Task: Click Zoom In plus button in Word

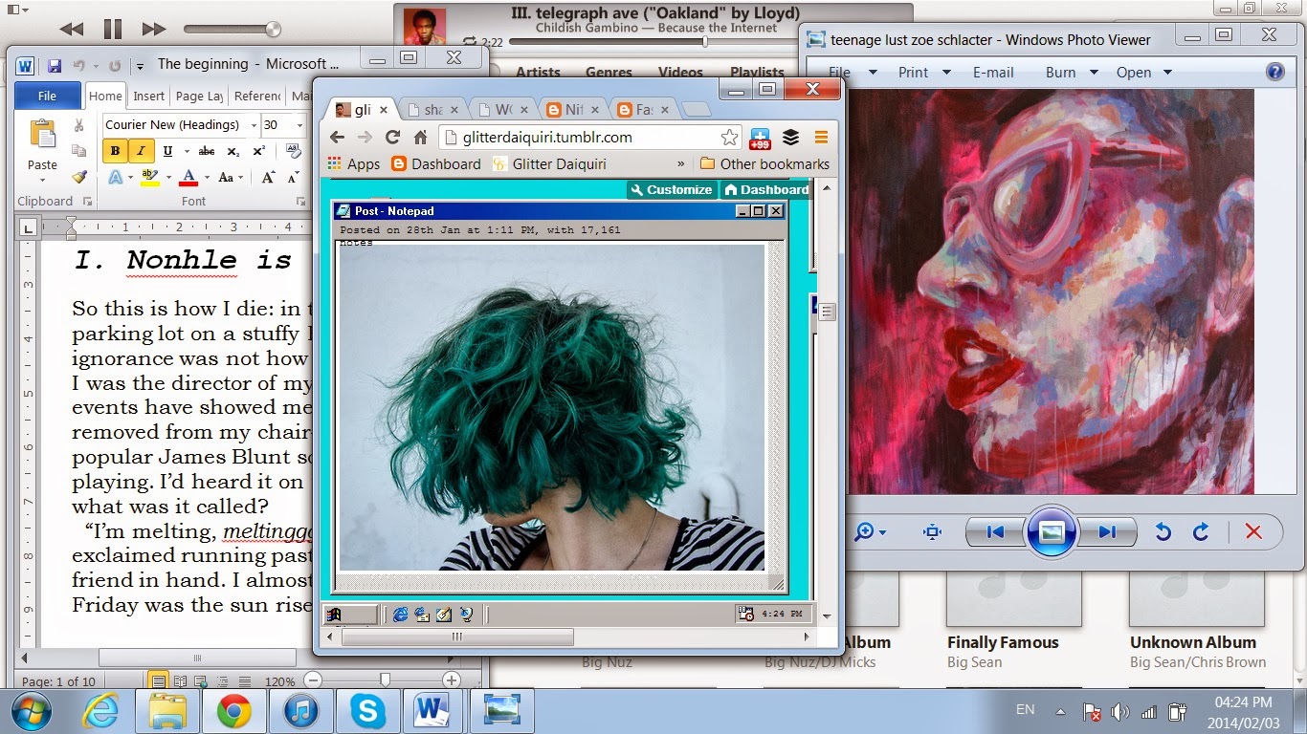Action: coord(454,680)
